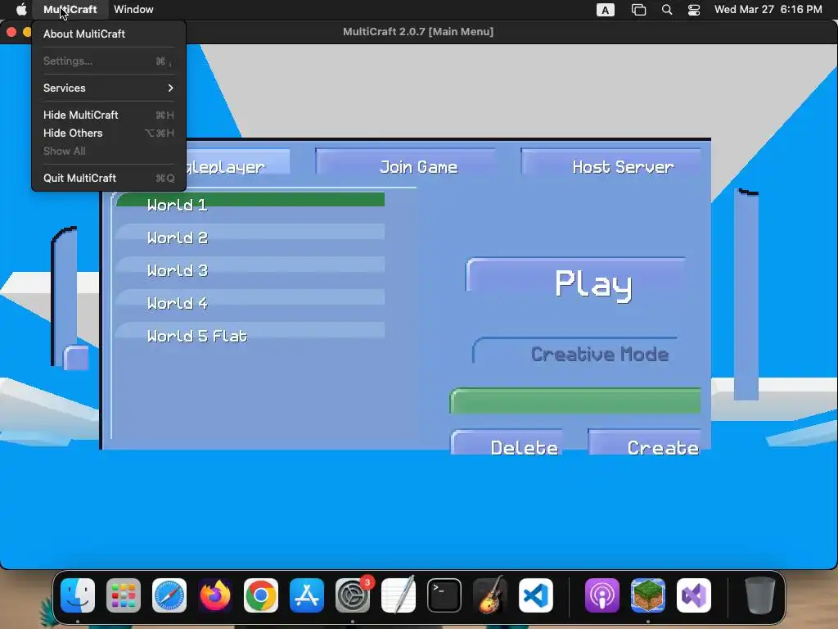Click the input source A icon
The image size is (838, 629).
tap(605, 10)
